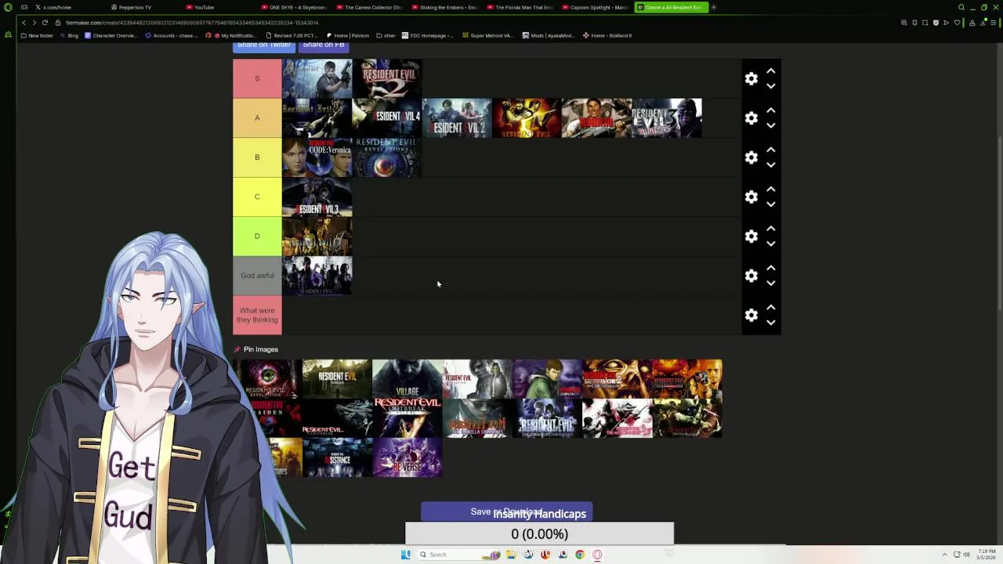The width and height of the screenshot is (1003, 564).
Task: Open settings gear for C tier row
Action: point(751,197)
